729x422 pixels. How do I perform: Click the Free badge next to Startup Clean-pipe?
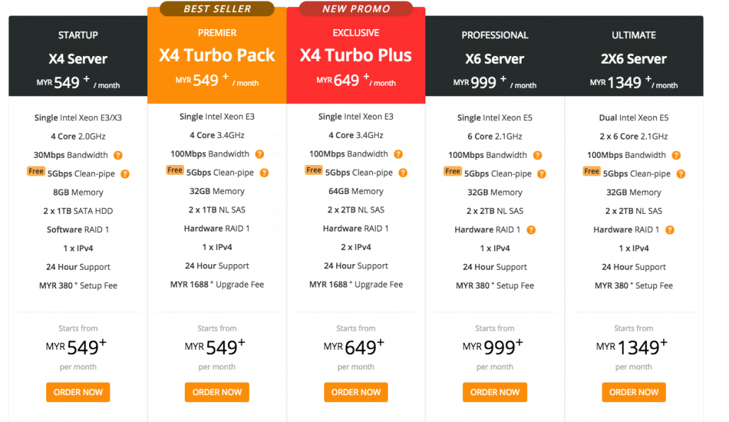[x=35, y=171]
